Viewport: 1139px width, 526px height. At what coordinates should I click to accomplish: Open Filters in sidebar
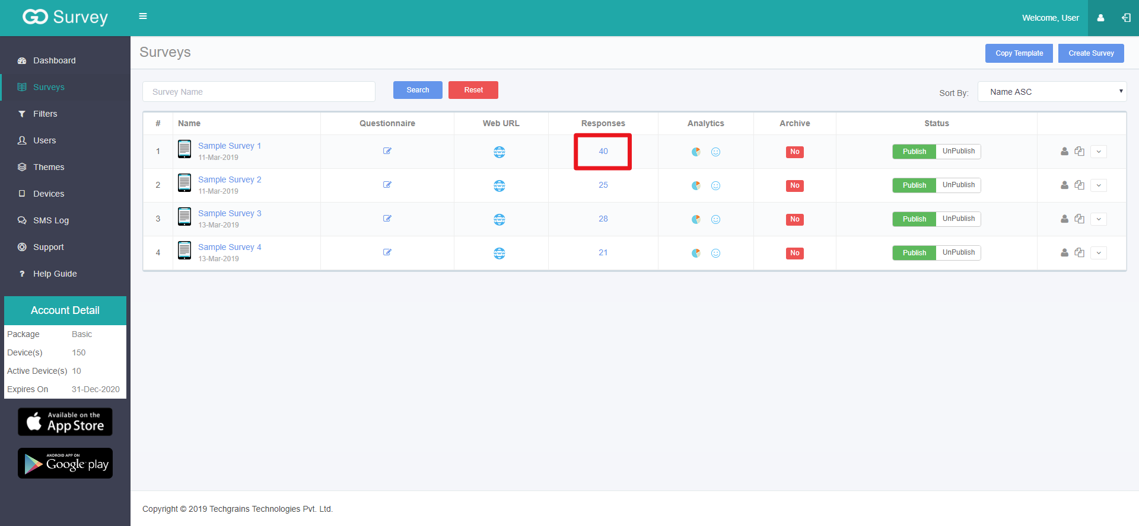[65, 114]
